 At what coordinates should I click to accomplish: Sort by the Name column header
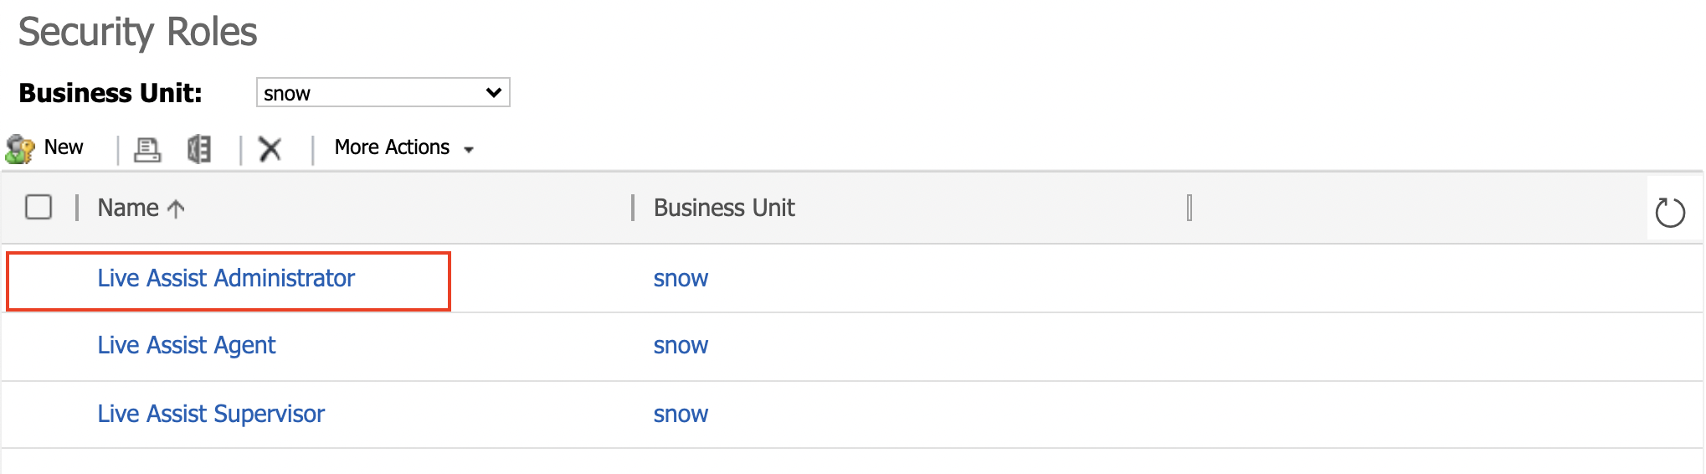tap(128, 208)
